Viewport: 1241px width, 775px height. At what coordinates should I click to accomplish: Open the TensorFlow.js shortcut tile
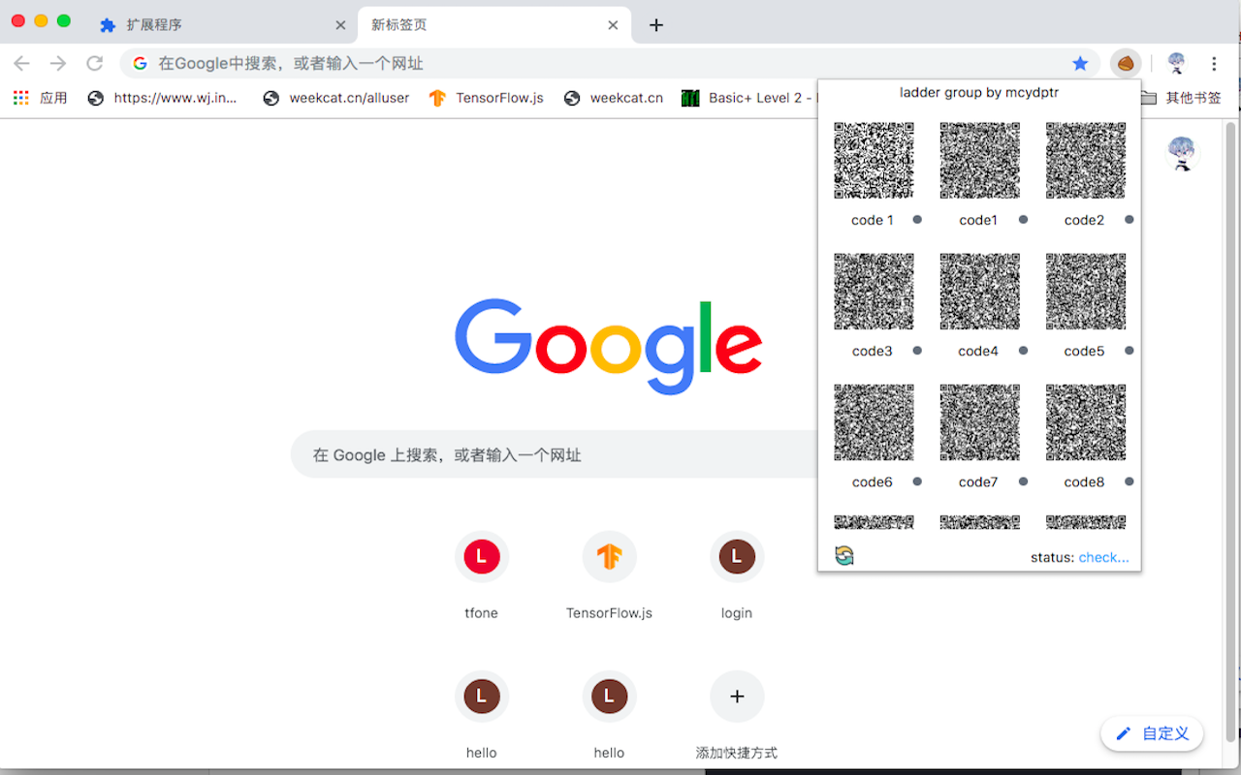[609, 575]
